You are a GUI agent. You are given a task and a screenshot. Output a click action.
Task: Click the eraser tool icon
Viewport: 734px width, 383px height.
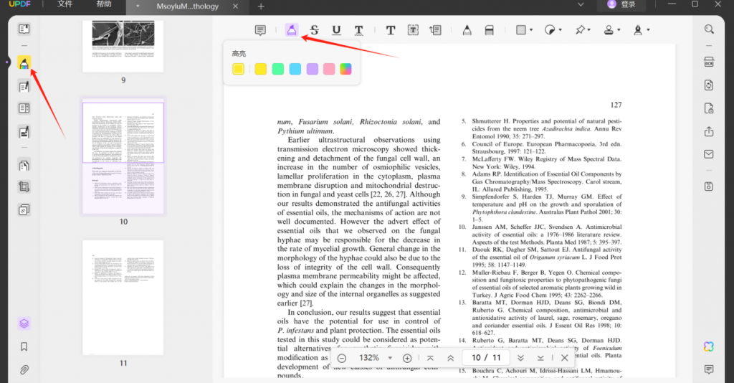coord(489,30)
